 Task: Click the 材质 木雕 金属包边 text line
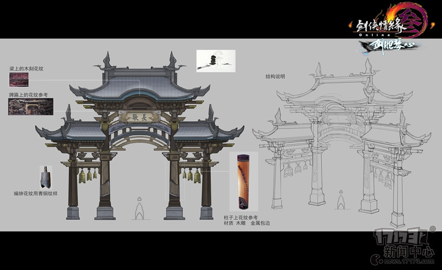(x=246, y=223)
